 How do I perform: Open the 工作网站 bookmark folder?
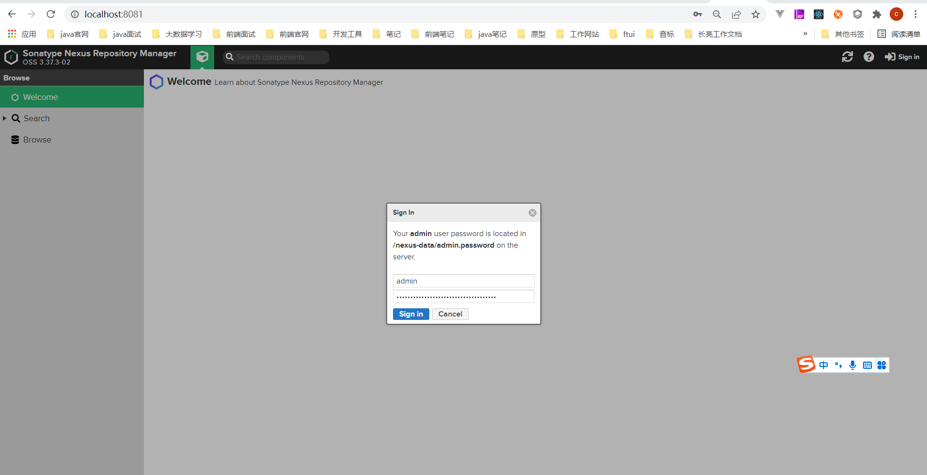coord(578,34)
